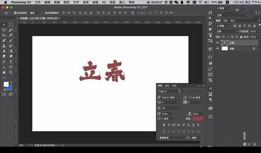
Task: Select the Path Selection arrow tool
Action: [x=4, y=67]
